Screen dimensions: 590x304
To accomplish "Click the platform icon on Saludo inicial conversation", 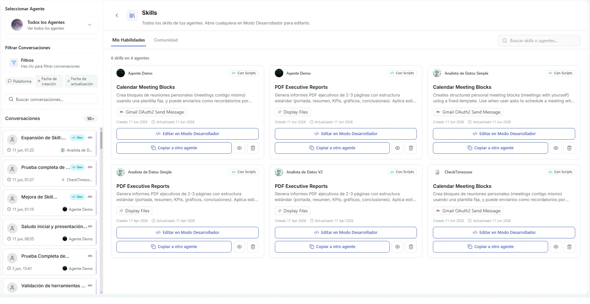I will tap(90, 226).
